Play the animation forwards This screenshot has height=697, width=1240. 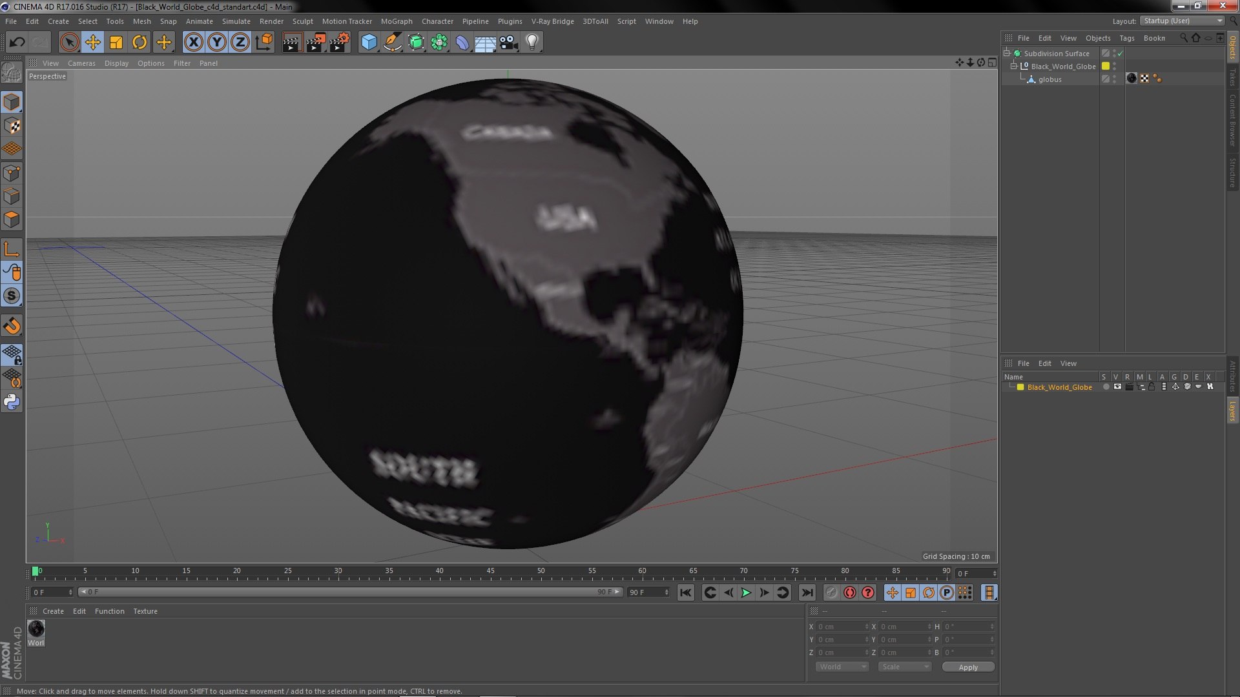[x=746, y=592]
